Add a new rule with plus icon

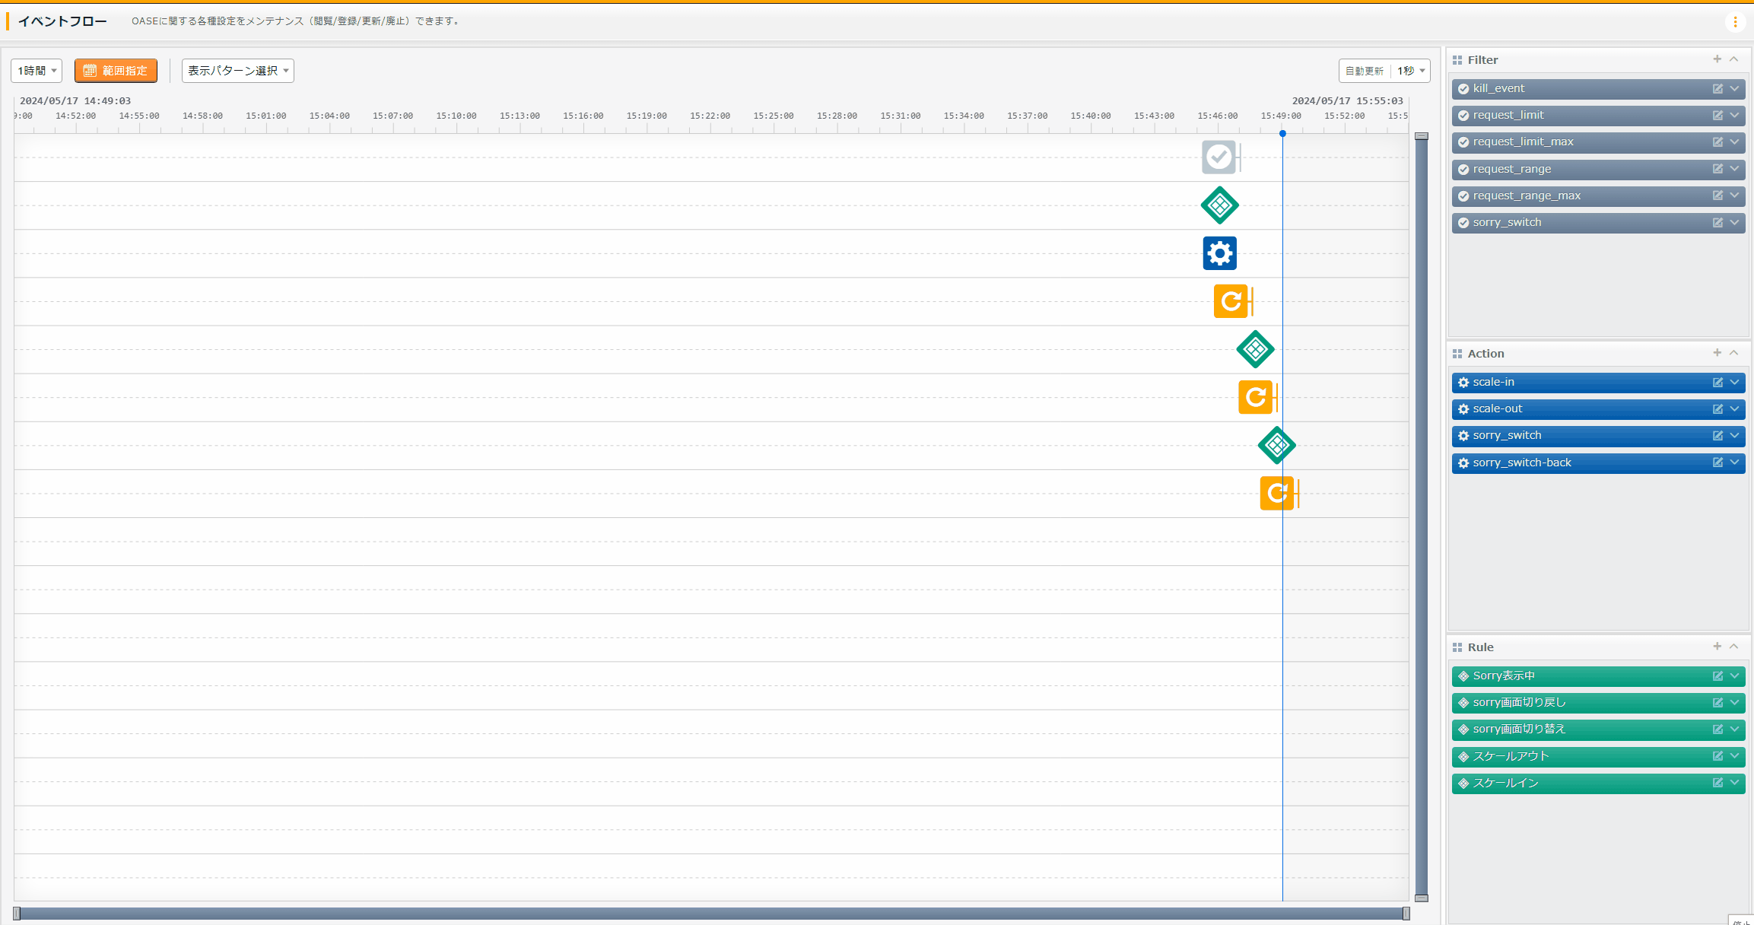[x=1717, y=647]
